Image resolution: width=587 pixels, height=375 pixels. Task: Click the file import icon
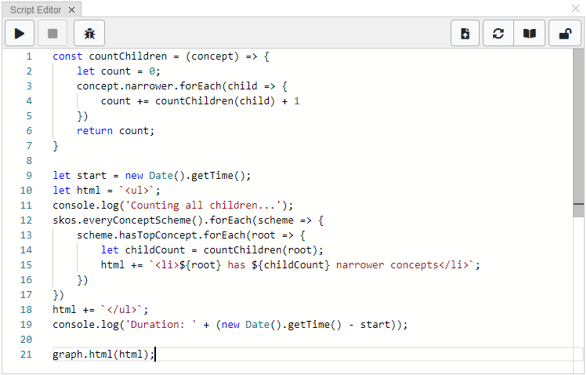466,34
